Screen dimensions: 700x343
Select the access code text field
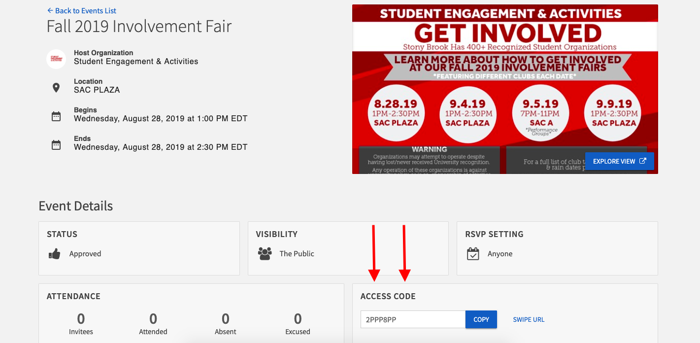[413, 319]
